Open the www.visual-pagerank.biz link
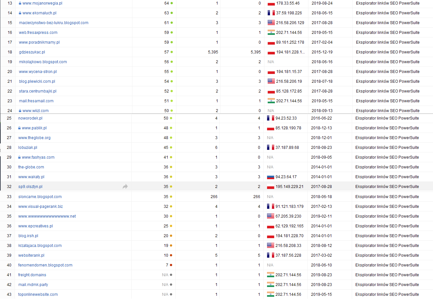 pyautogui.click(x=41, y=207)
